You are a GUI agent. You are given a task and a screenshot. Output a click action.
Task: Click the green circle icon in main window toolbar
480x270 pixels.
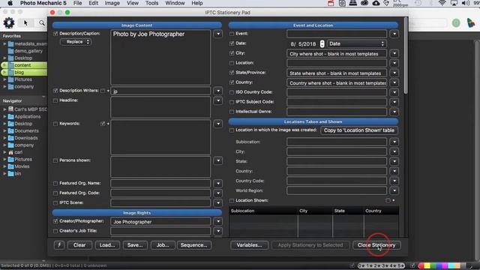[456, 23]
